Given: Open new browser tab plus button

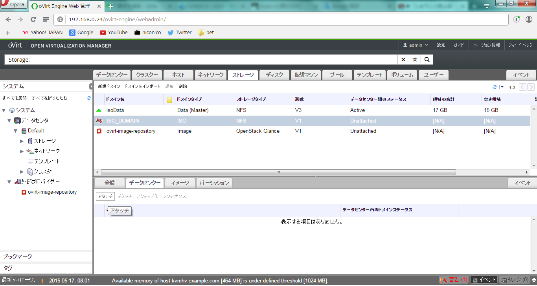Looking at the screenshot, I should click(x=111, y=6).
